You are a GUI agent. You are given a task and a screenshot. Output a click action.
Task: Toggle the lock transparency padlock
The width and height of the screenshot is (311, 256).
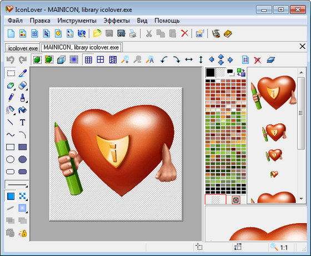[23, 233]
